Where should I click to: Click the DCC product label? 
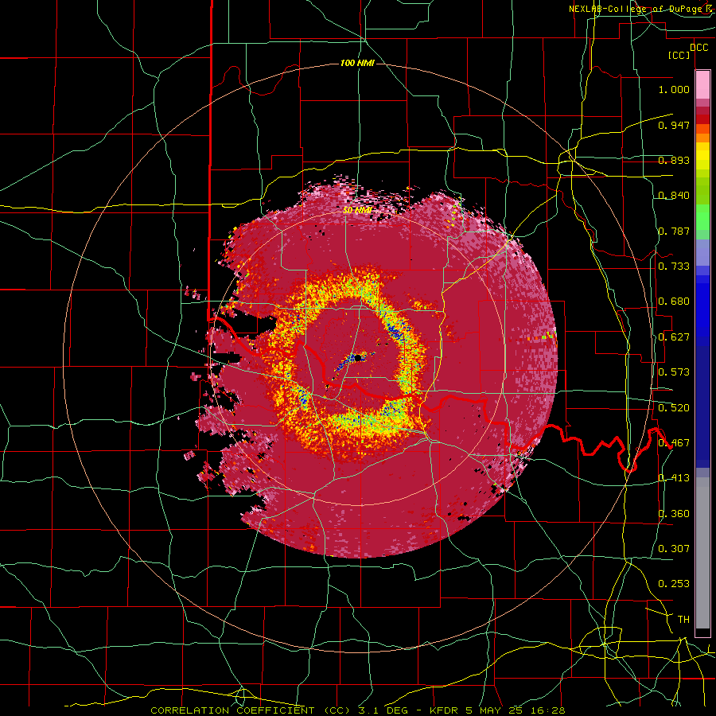click(698, 48)
